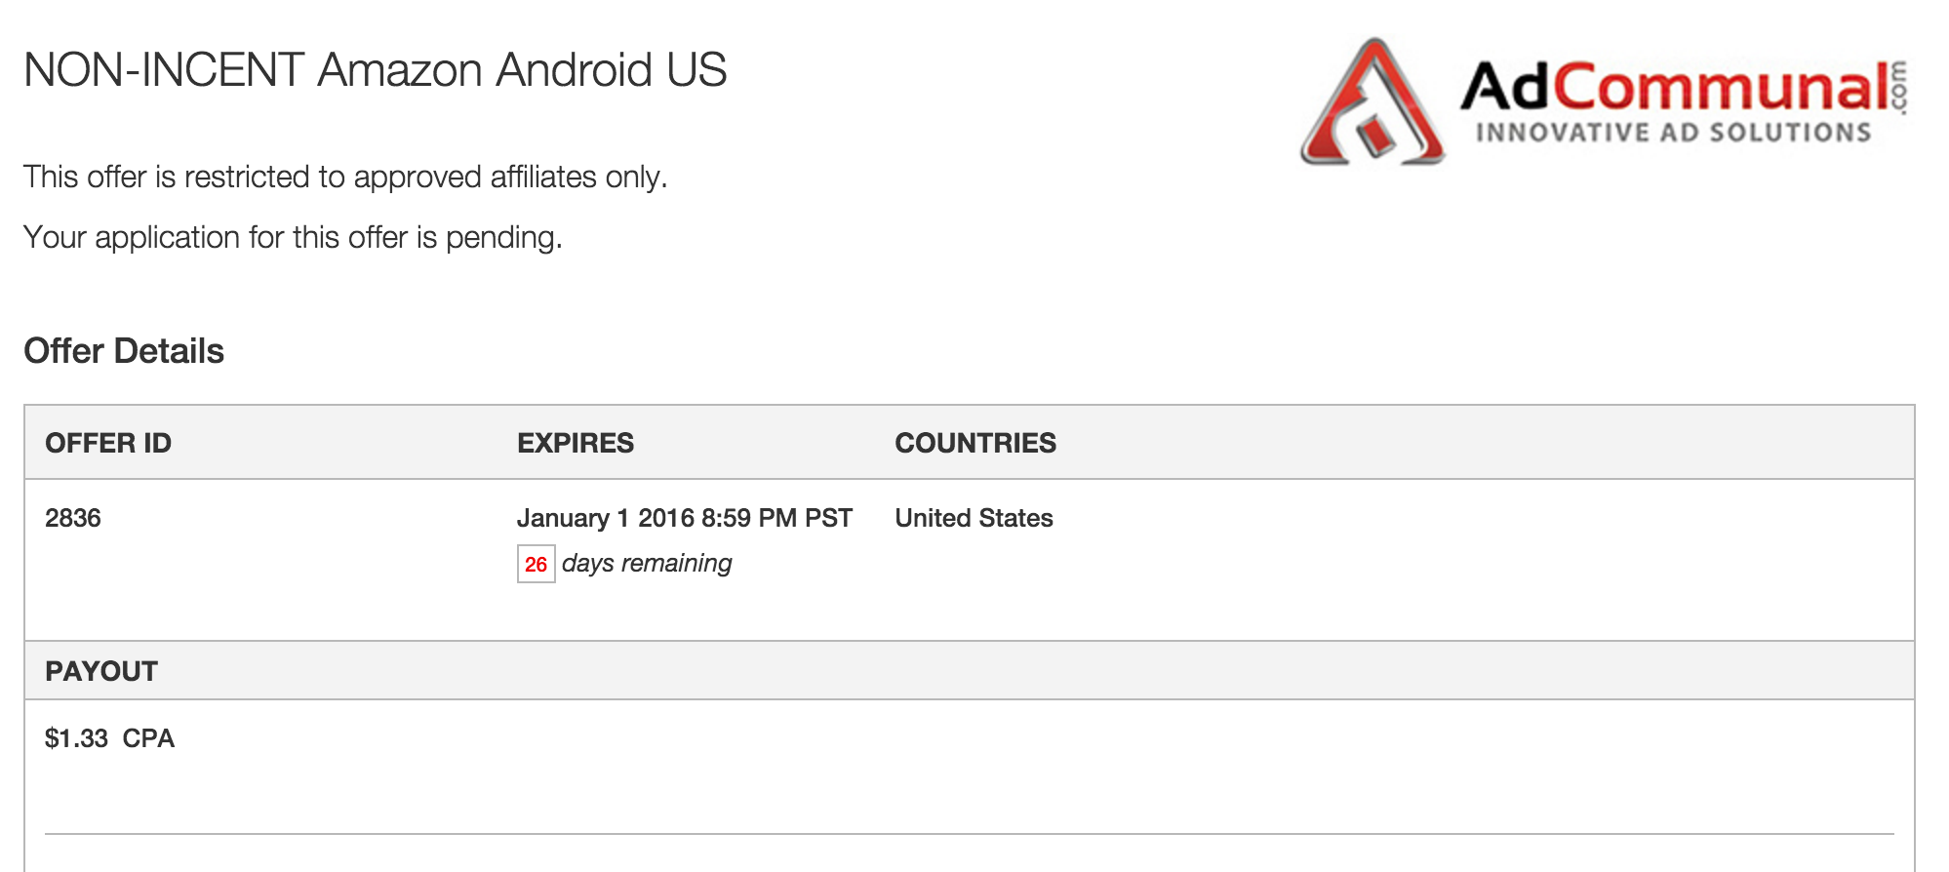Screen dimensions: 1949x872
Task: Select the NON-INCENT Amazon Android US title
Action: [375, 70]
